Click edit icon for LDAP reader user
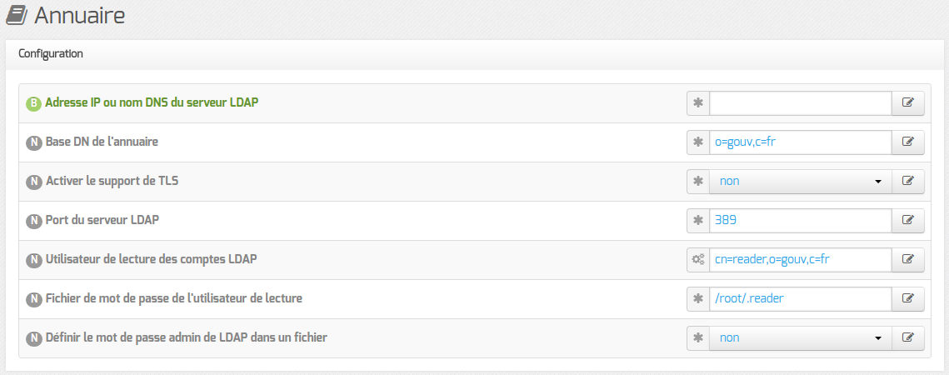The height and width of the screenshot is (375, 949). [908, 259]
